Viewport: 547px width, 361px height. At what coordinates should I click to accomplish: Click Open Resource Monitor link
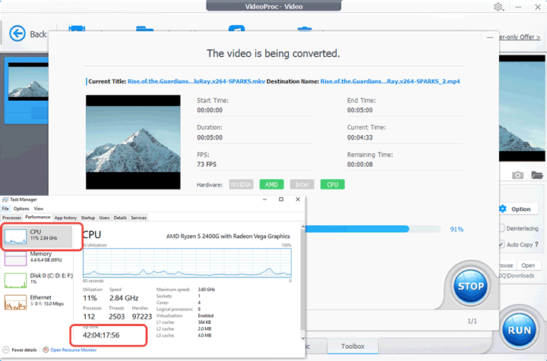pos(73,350)
